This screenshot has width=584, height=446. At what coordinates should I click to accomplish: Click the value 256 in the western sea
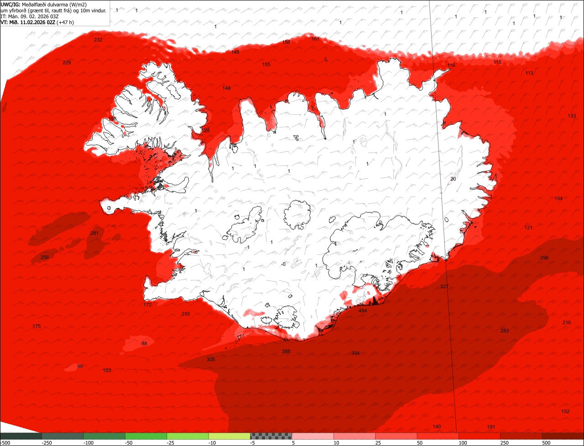(45, 257)
